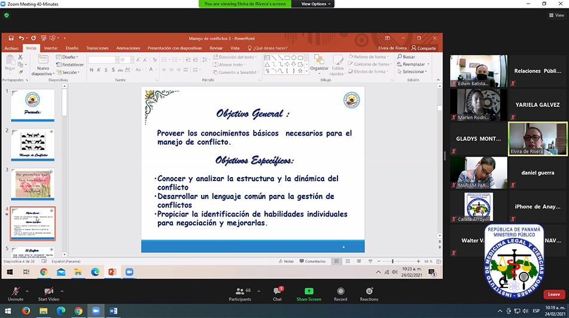Open the View Options dropdown

[316, 4]
